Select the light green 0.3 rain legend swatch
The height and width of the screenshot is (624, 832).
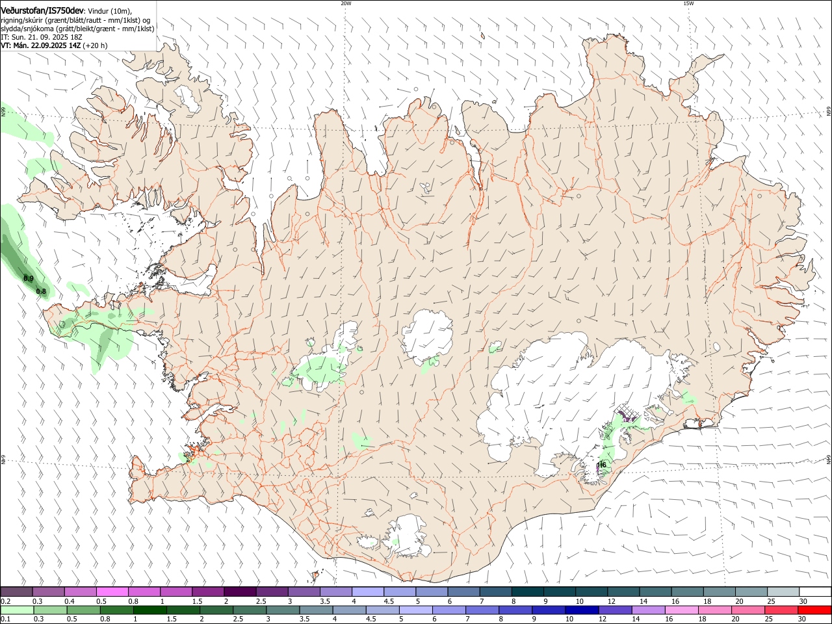[50, 610]
